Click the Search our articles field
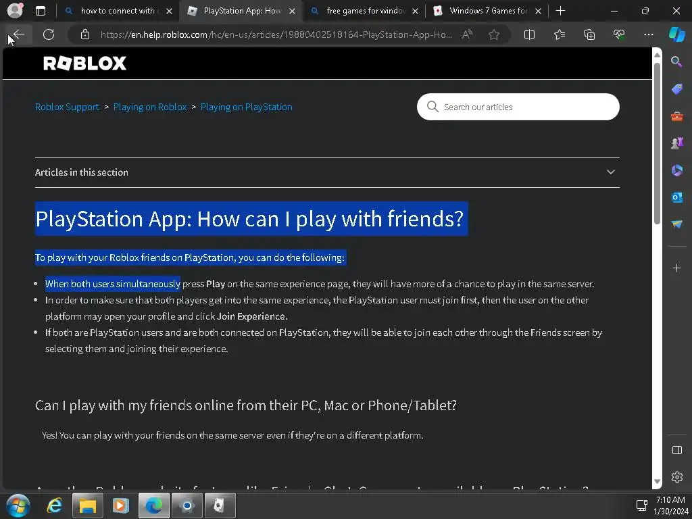Image resolution: width=692 pixels, height=519 pixels. [x=518, y=107]
